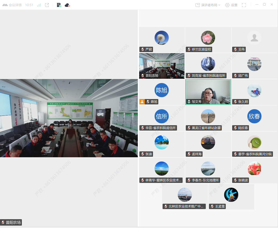Open 设置 settings
Viewport: 278px width, 228px height.
pyautogui.click(x=231, y=5)
